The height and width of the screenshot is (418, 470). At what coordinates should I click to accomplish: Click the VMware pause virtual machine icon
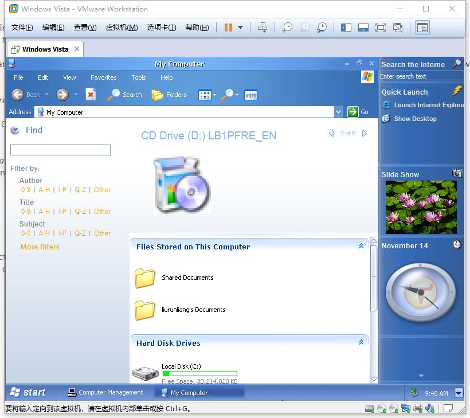[x=228, y=28]
